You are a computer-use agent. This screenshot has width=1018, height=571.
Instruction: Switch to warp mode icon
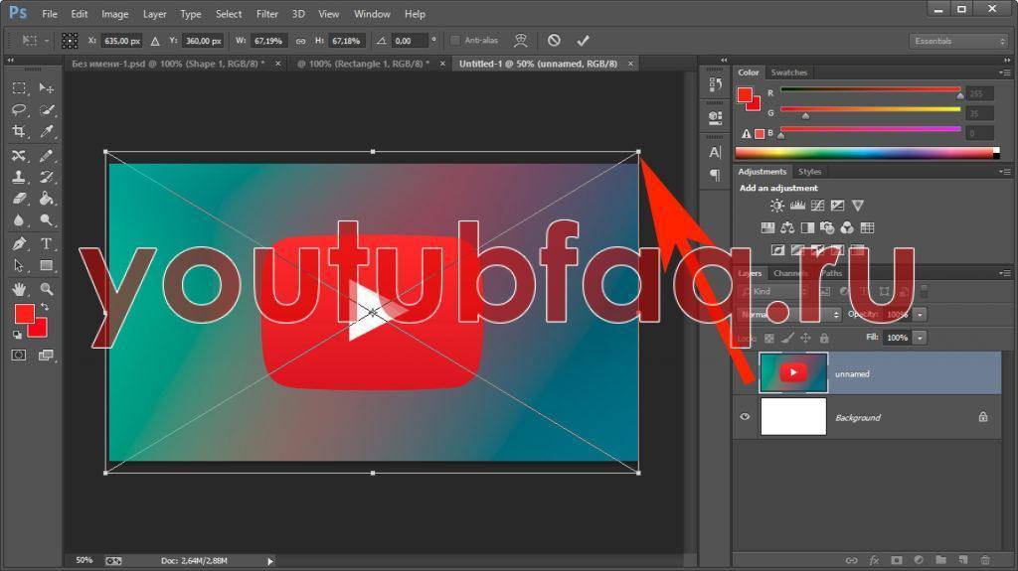click(x=520, y=41)
